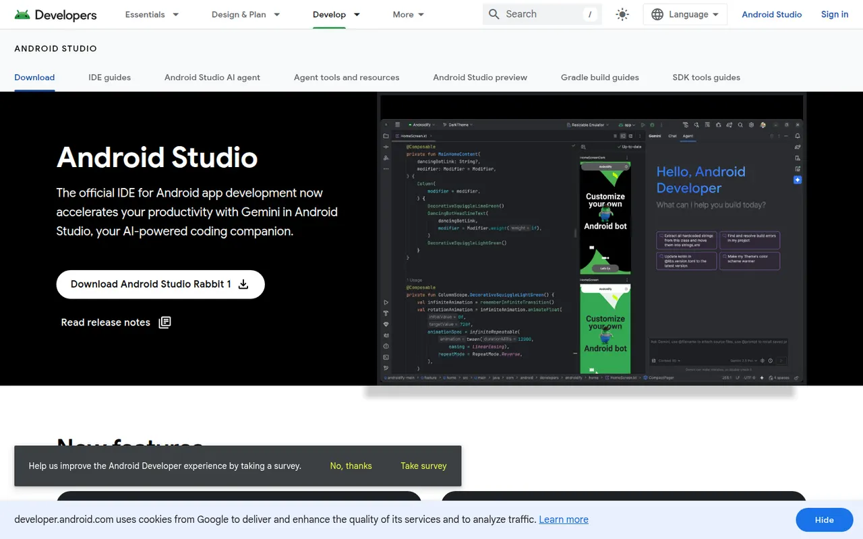Viewport: 863px width, 539px height.
Task: Open the SDK tools guides tab
Action: pyautogui.click(x=707, y=77)
